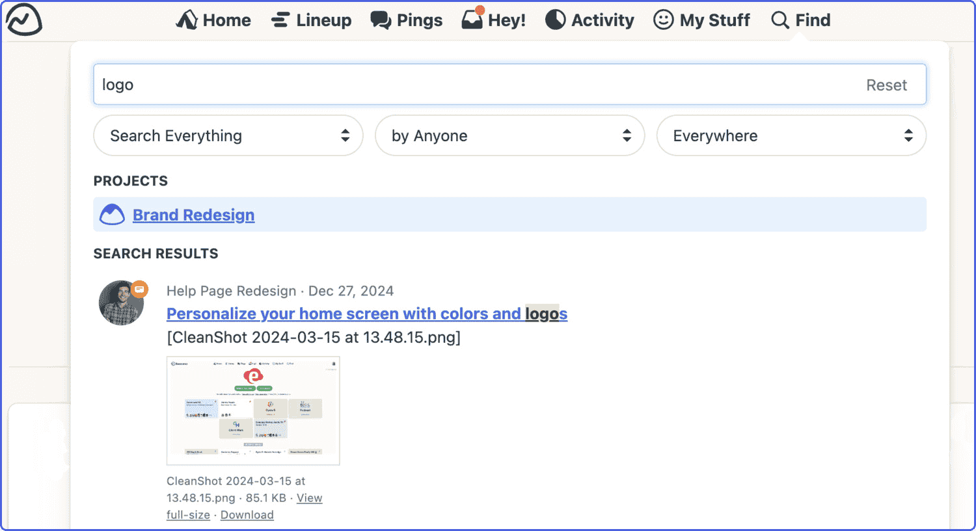Focus the search field containing logo

pos(509,85)
